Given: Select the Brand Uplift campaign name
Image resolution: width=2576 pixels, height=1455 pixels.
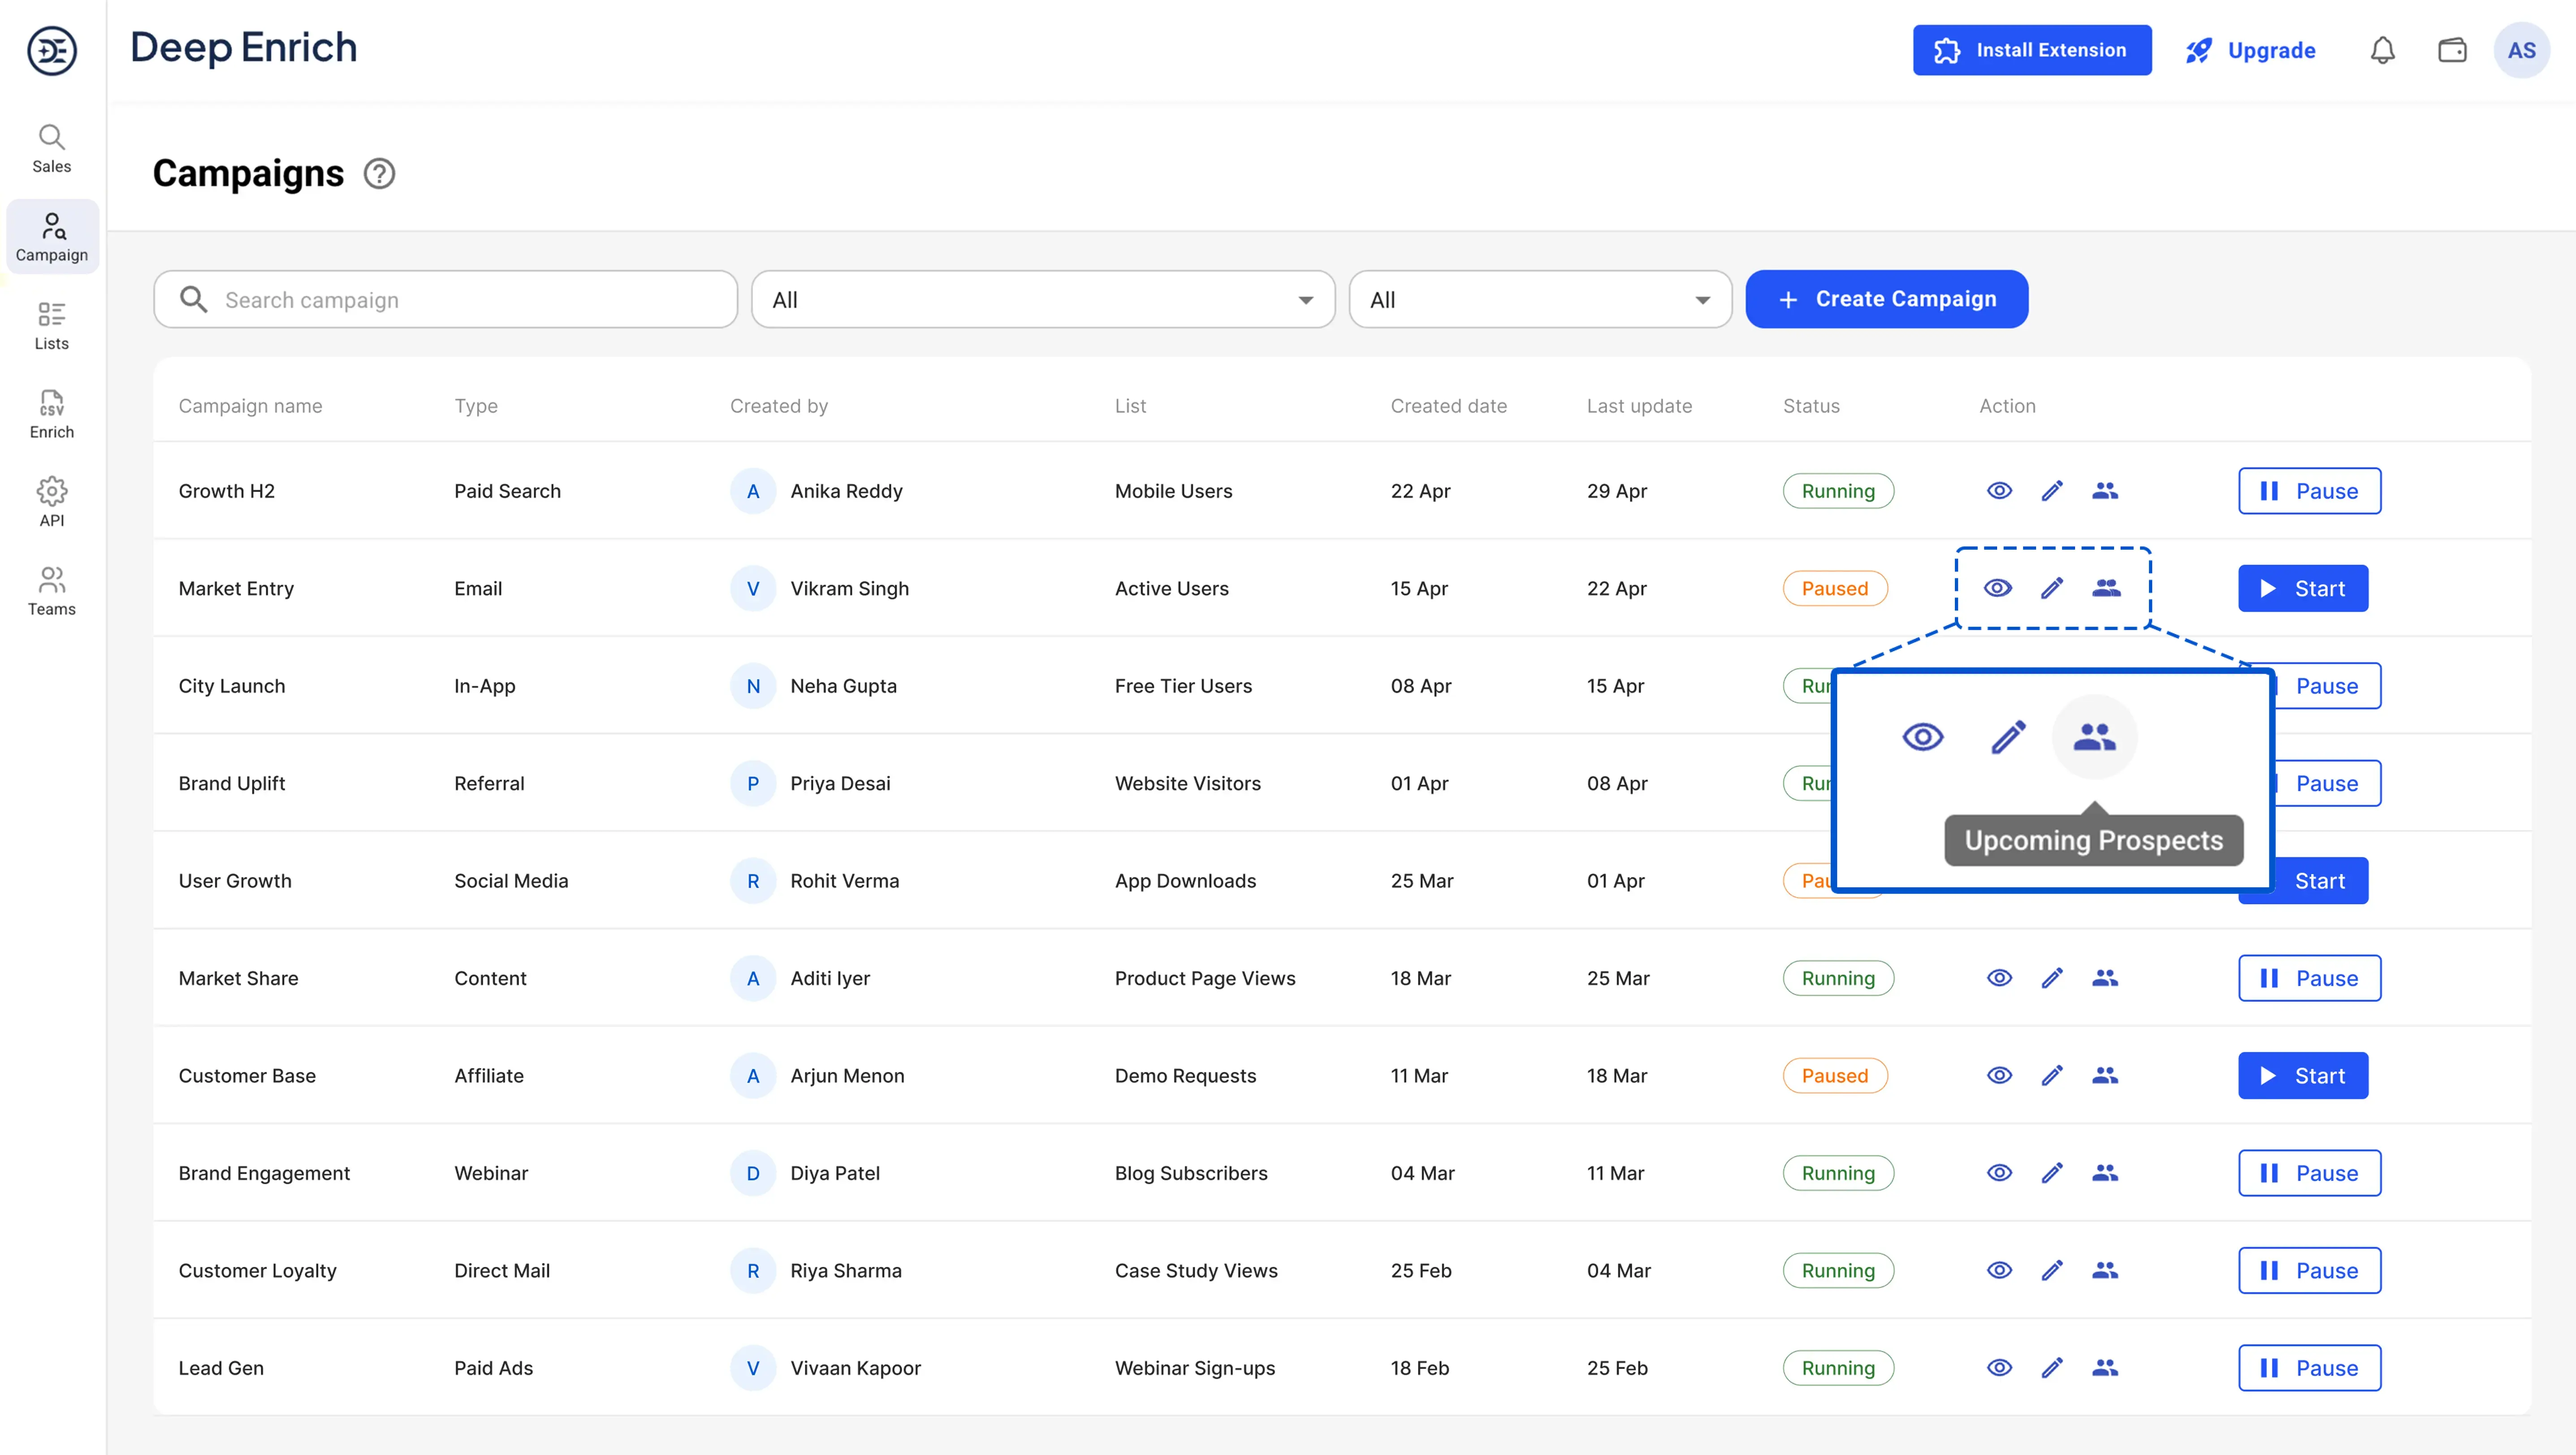Looking at the screenshot, I should pyautogui.click(x=232, y=783).
